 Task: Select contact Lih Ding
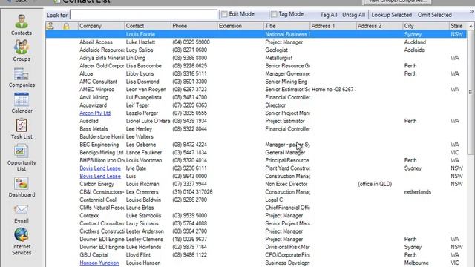coord(135,58)
